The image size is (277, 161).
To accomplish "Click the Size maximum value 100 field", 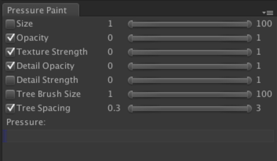I will pos(264,24).
